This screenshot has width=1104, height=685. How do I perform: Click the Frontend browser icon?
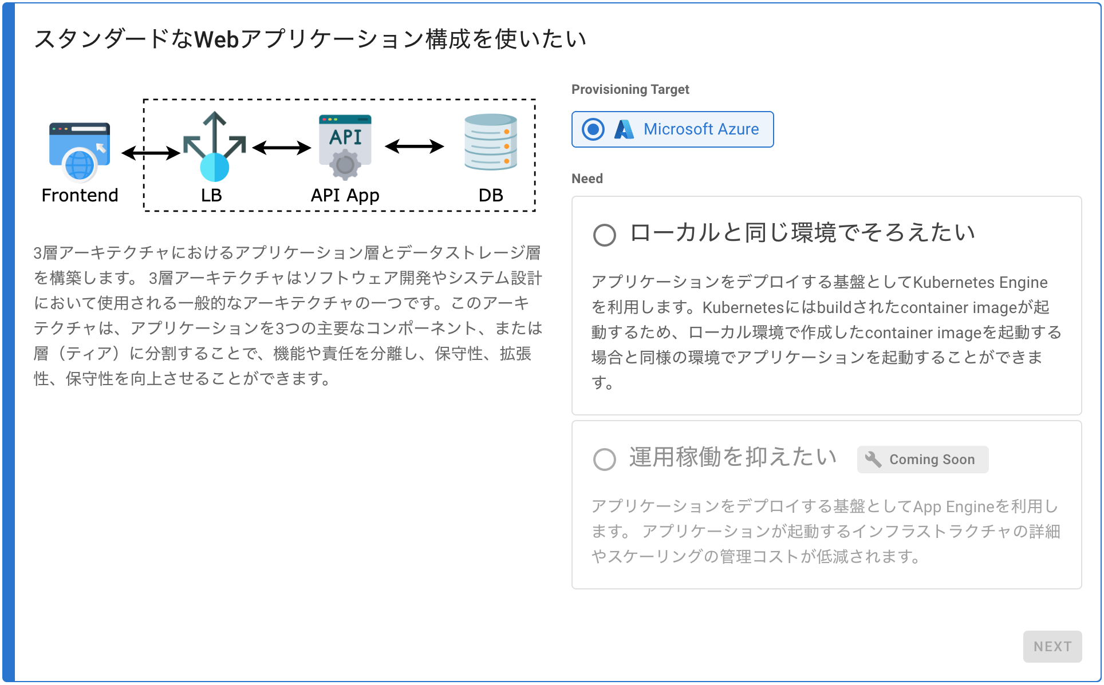[x=80, y=151]
